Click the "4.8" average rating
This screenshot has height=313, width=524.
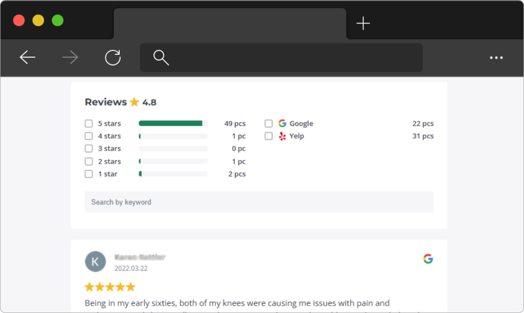pyautogui.click(x=149, y=102)
